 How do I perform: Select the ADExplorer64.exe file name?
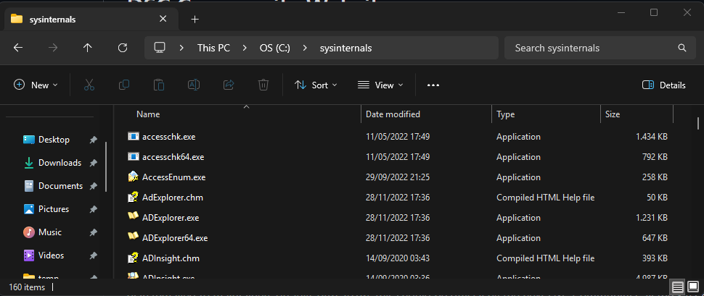click(x=175, y=238)
